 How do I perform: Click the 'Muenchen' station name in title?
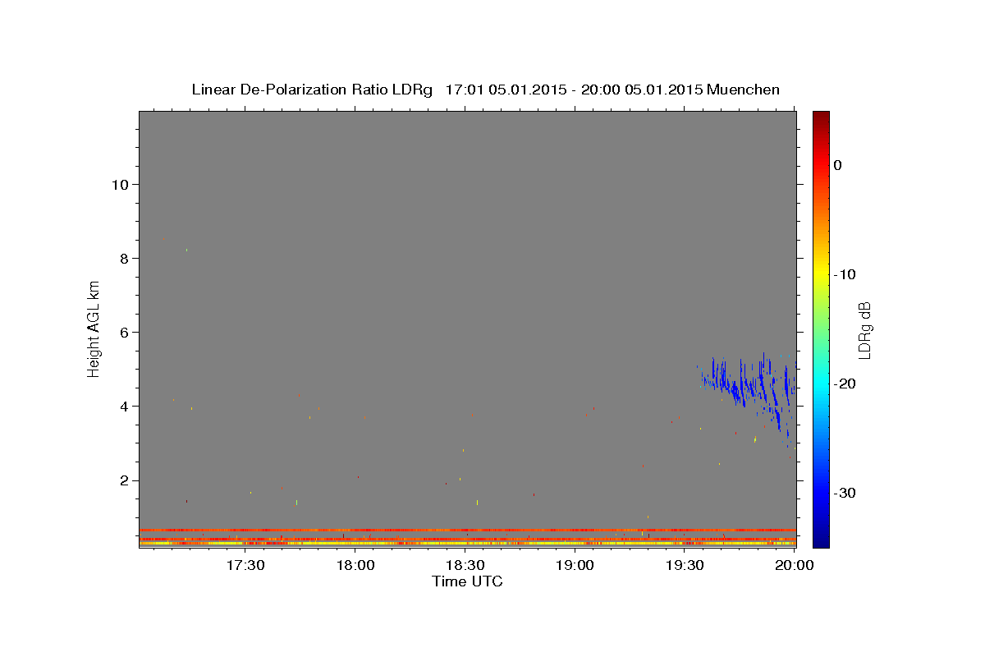(x=743, y=90)
